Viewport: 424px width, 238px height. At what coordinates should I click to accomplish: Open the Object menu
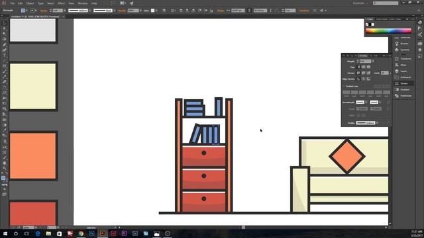point(30,3)
